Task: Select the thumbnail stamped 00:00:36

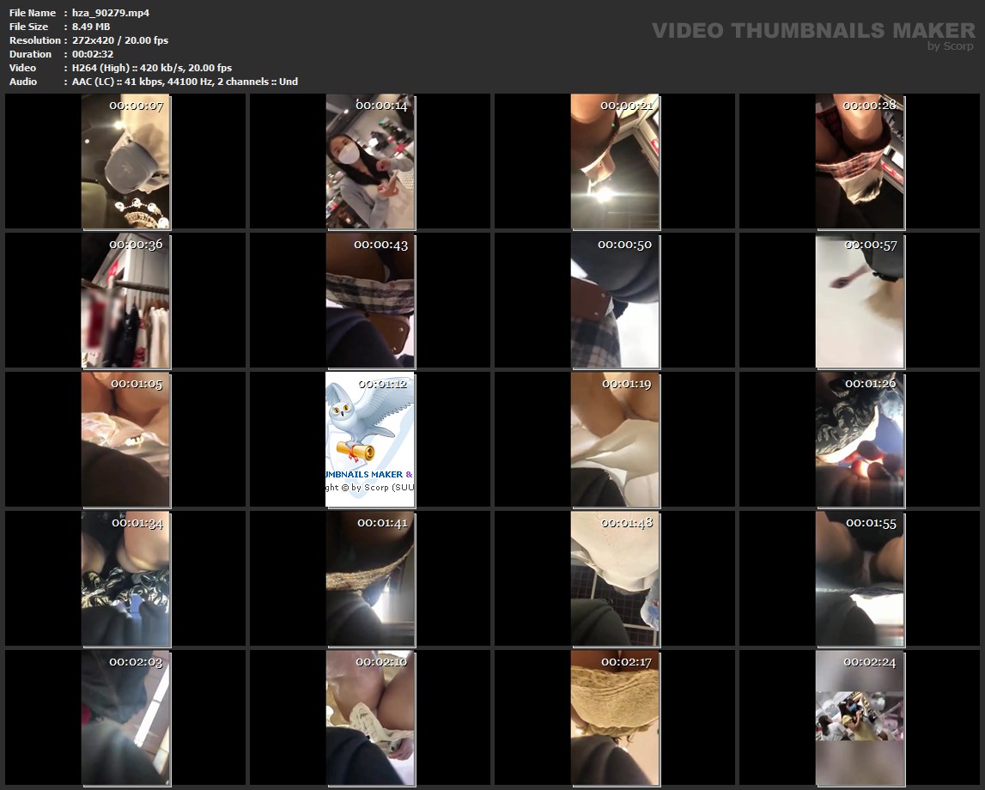Action: click(125, 301)
